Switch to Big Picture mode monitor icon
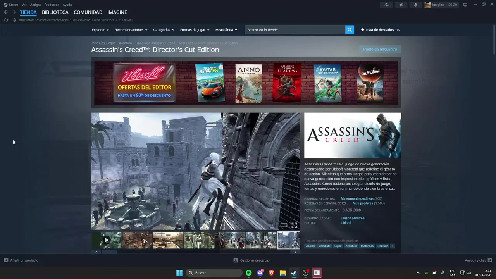This screenshot has height=279, width=496. tap(465, 5)
